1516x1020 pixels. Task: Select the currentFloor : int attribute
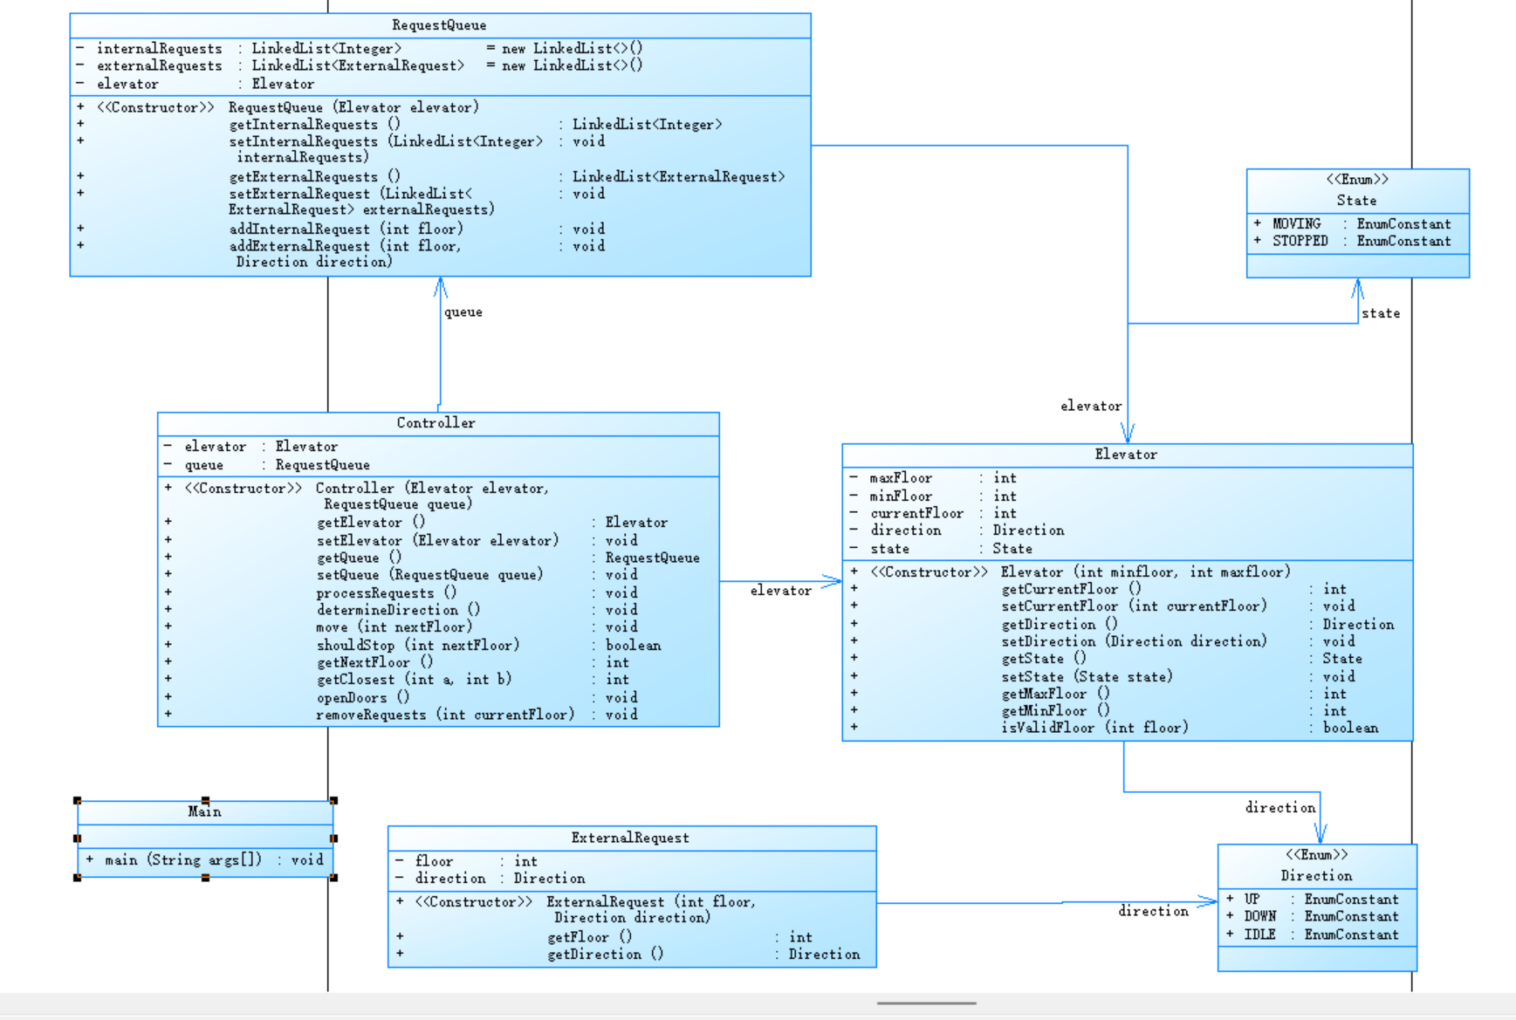coord(933,514)
